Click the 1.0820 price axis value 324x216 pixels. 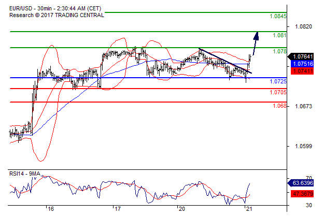(303, 26)
